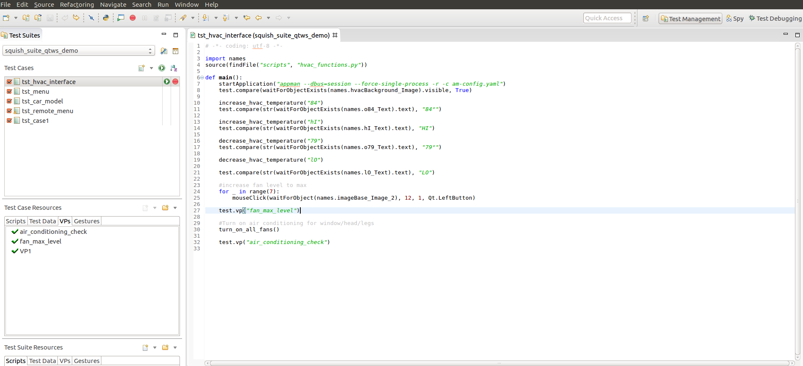803x366 pixels.
Task: Run all test cases with green play icon
Action: tap(161, 68)
